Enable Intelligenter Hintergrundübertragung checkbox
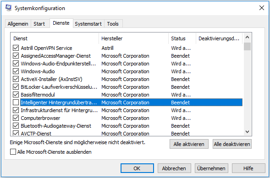The height and width of the screenshot is (178, 270). coord(16,102)
